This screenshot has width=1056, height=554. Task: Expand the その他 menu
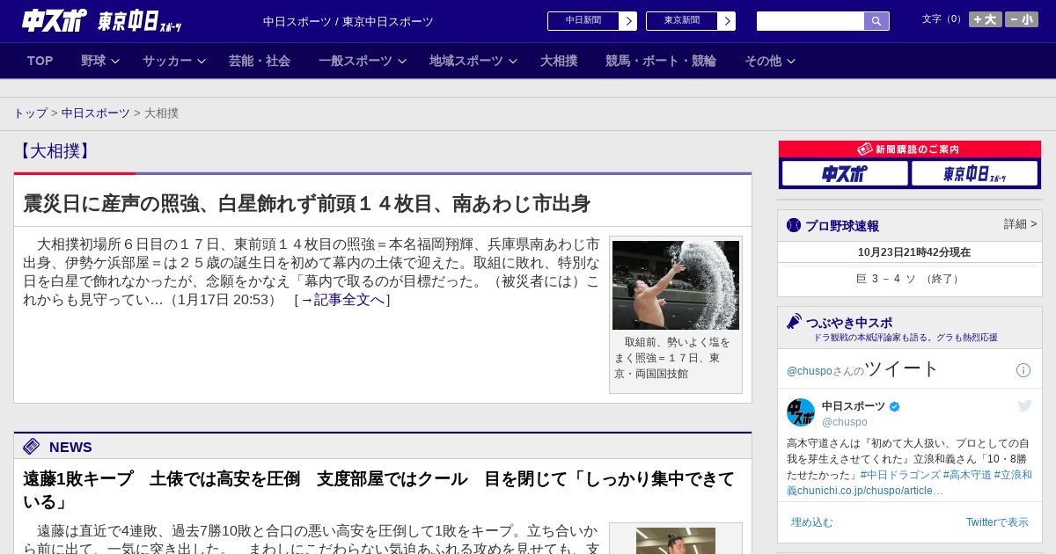coord(770,61)
